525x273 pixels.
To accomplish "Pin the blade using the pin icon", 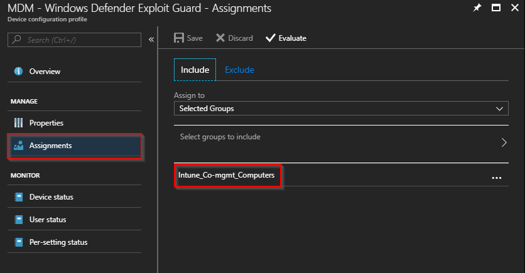I will point(477,8).
